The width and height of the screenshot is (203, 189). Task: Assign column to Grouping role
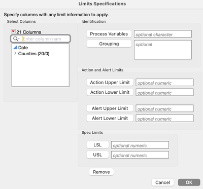click(x=109, y=44)
